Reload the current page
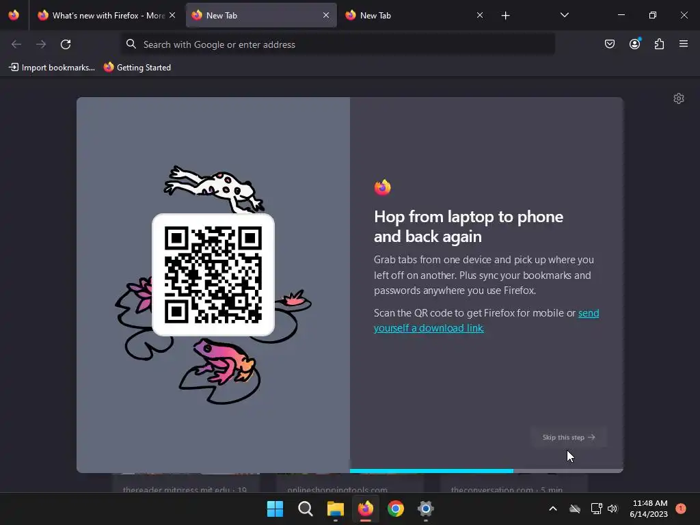The width and height of the screenshot is (700, 525). (x=66, y=44)
